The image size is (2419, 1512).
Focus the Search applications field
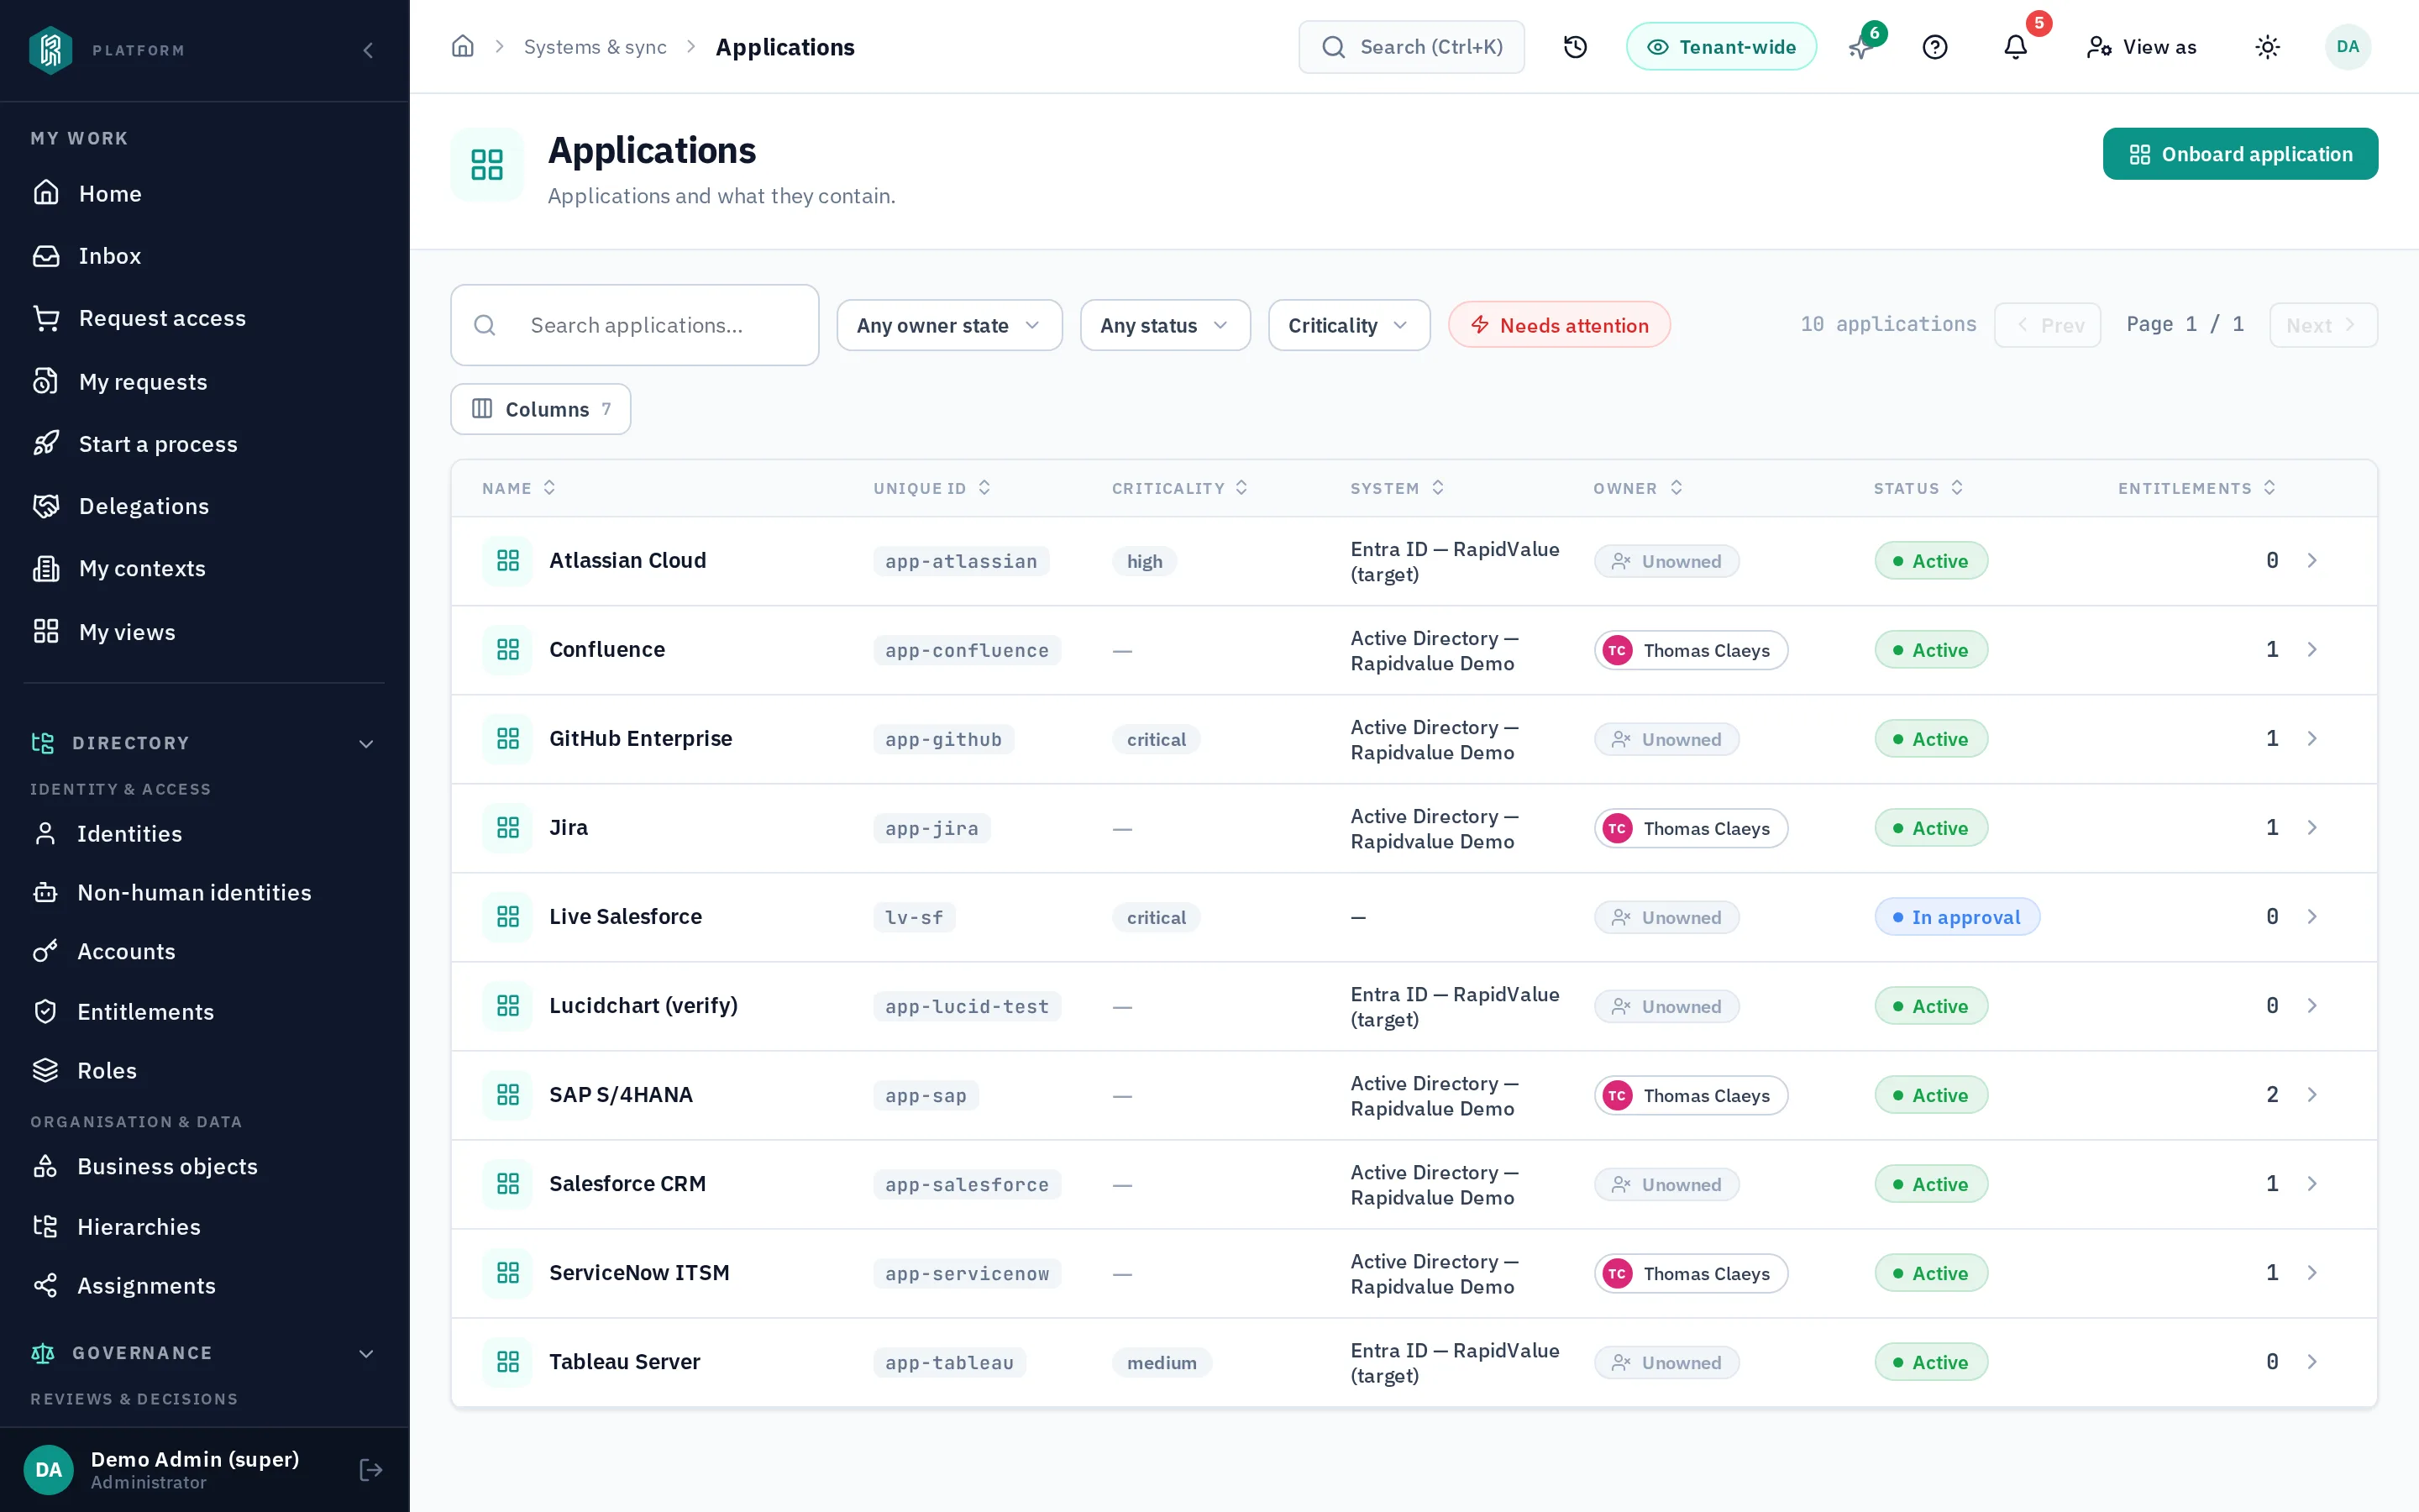[x=635, y=325]
